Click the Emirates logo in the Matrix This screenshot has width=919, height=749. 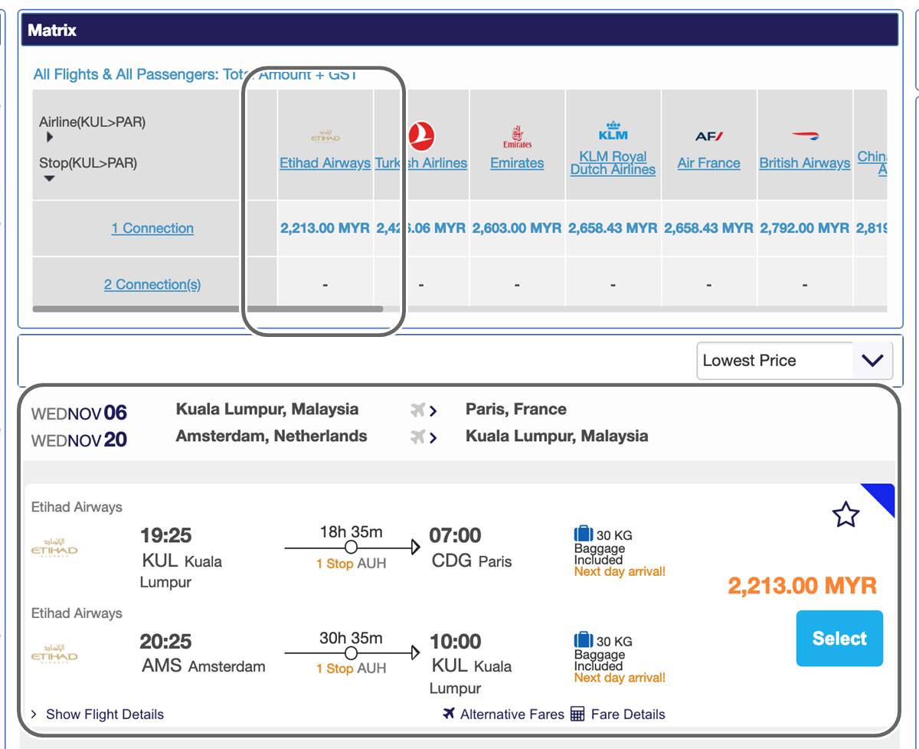tap(517, 137)
